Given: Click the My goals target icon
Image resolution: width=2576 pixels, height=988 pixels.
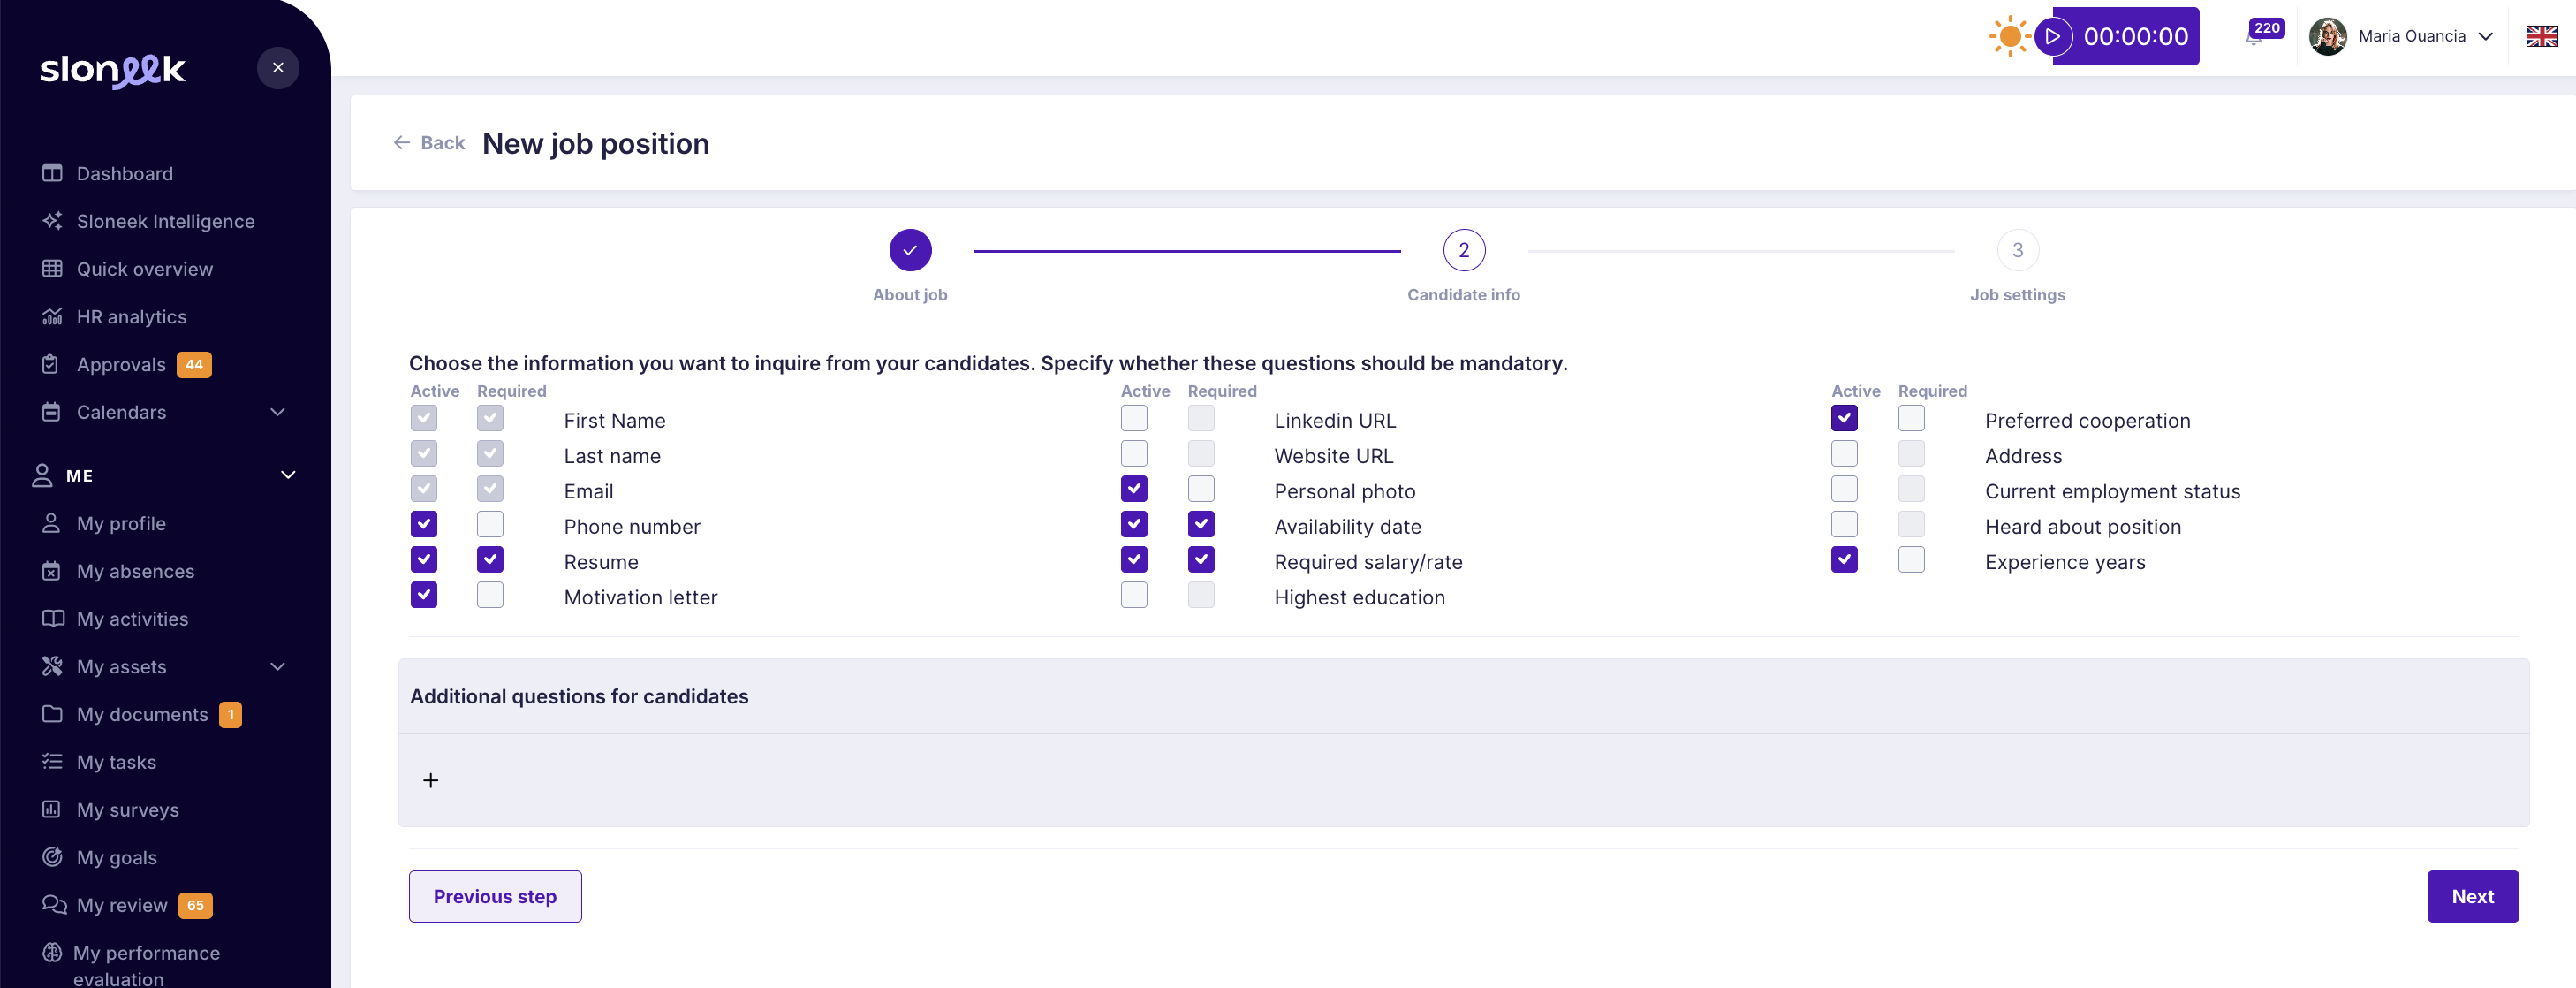Looking at the screenshot, I should 52,857.
